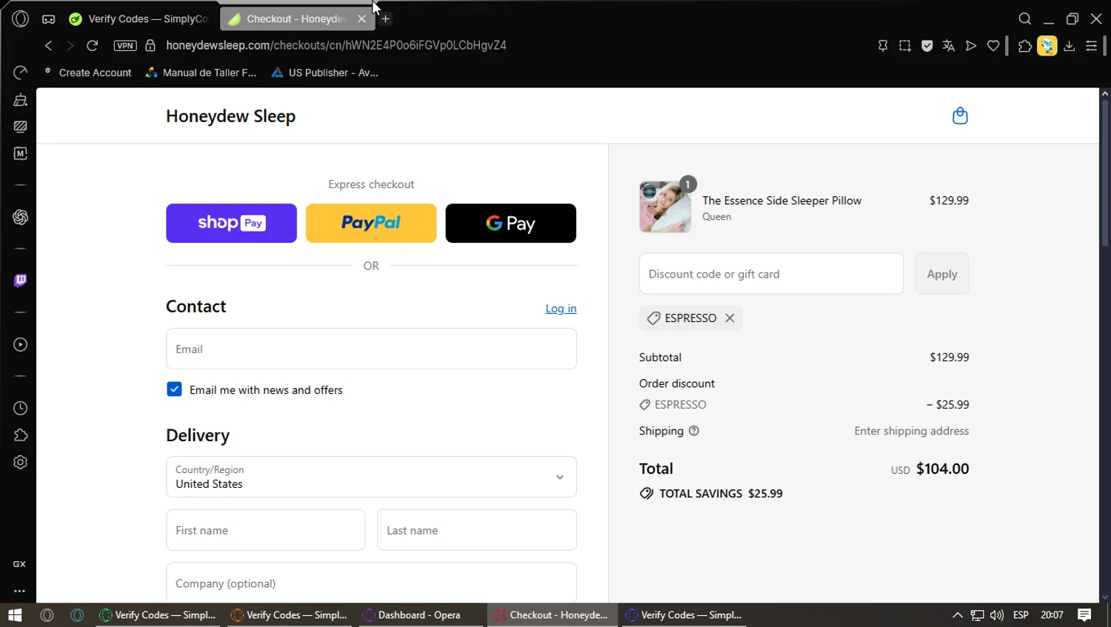Click the site security lock icon
Viewport: 1111px width, 627px height.
[x=150, y=46]
